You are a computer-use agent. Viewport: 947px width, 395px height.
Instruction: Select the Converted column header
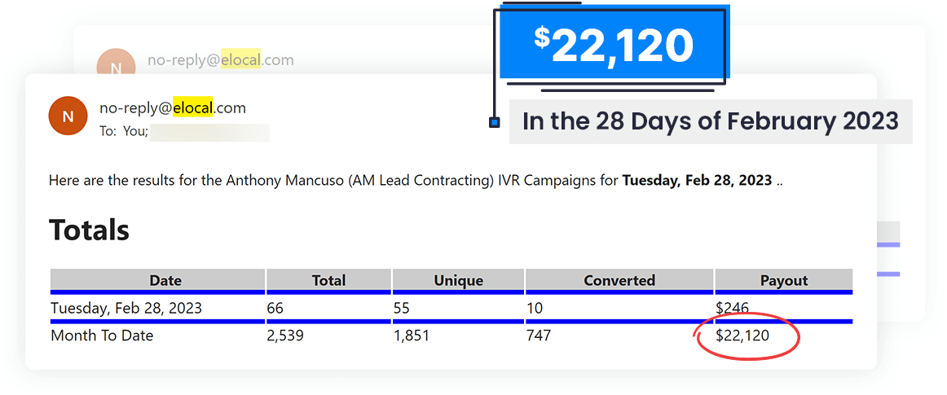click(619, 280)
